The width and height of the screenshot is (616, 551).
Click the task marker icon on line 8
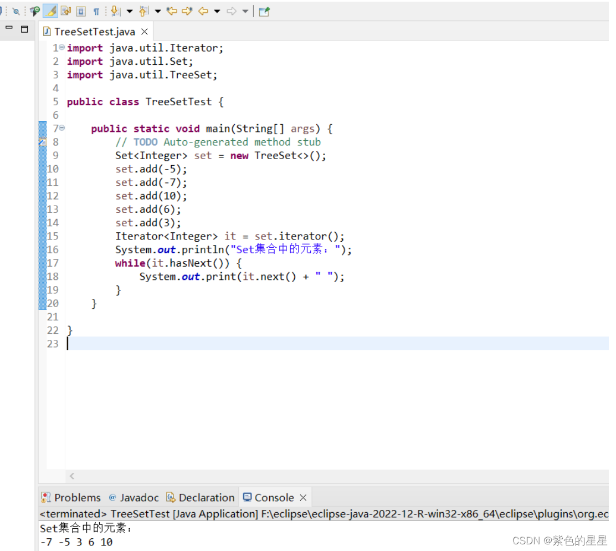pyautogui.click(x=43, y=142)
